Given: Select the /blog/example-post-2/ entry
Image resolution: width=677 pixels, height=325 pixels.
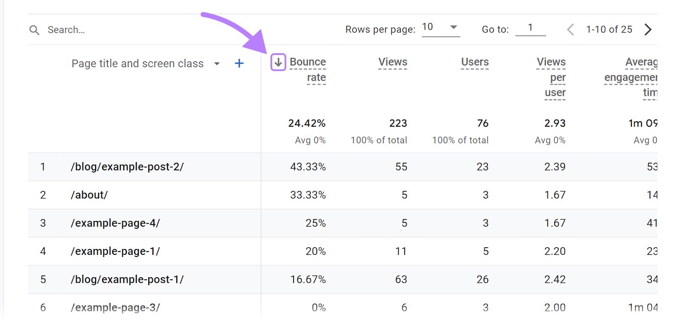Looking at the screenshot, I should pos(127,167).
